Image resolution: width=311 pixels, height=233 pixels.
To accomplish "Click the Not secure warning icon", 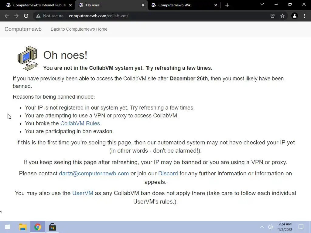I will point(38,16).
